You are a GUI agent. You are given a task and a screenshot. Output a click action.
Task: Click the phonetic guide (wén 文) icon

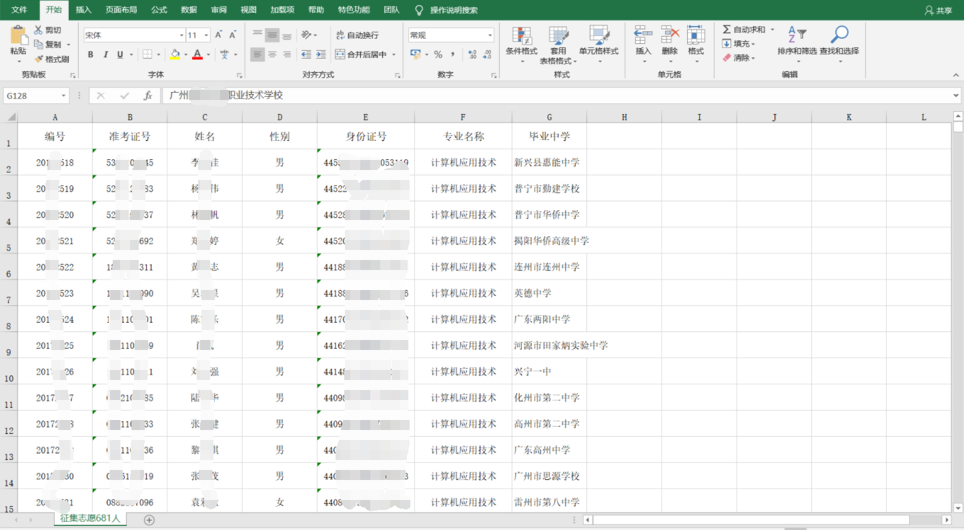pyautogui.click(x=225, y=55)
